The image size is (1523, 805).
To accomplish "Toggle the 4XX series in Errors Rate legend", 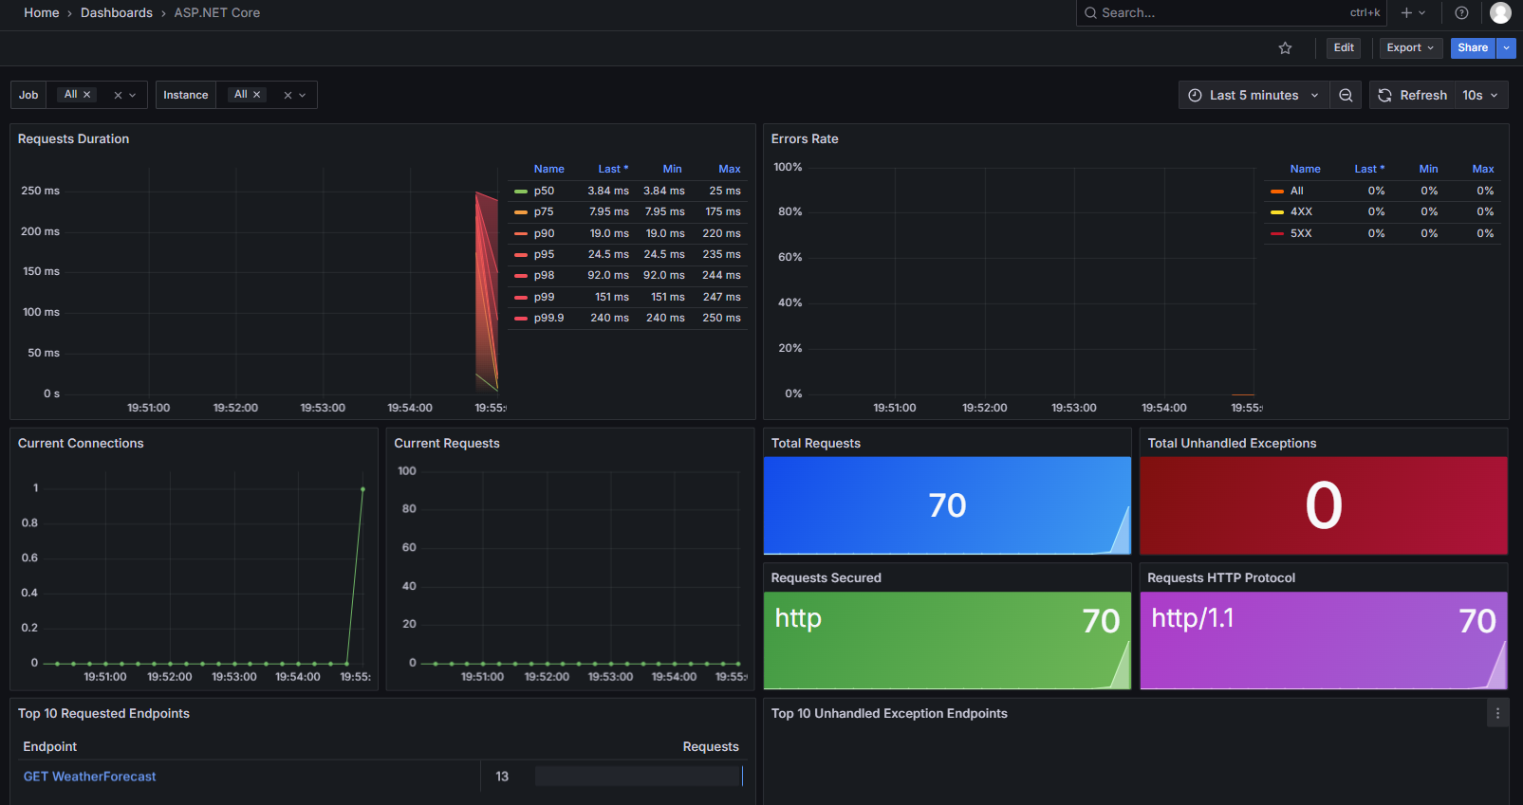I will 1301,211.
